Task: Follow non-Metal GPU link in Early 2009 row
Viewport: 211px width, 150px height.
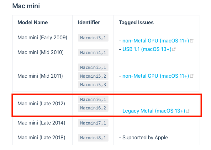Action: 156,41
